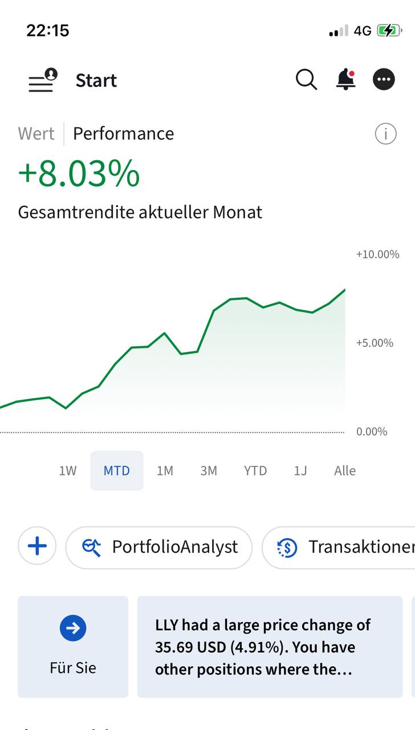Switch to Wert view
This screenshot has height=730, width=415.
[x=36, y=133]
